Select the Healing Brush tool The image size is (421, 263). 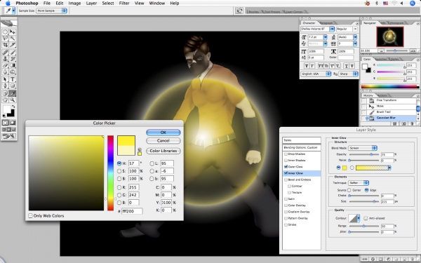point(5,53)
